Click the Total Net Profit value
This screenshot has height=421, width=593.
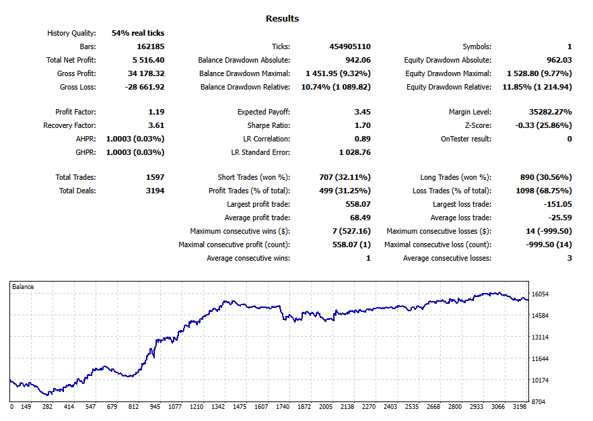tap(147, 60)
